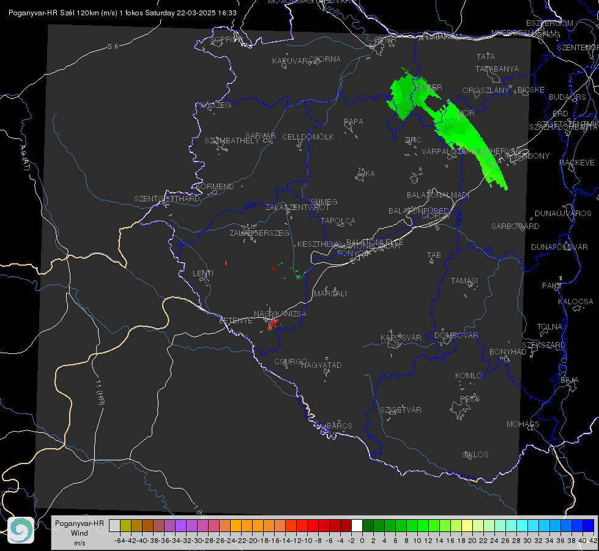
Task: Select the BARCS label near the border
Action: click(x=339, y=425)
